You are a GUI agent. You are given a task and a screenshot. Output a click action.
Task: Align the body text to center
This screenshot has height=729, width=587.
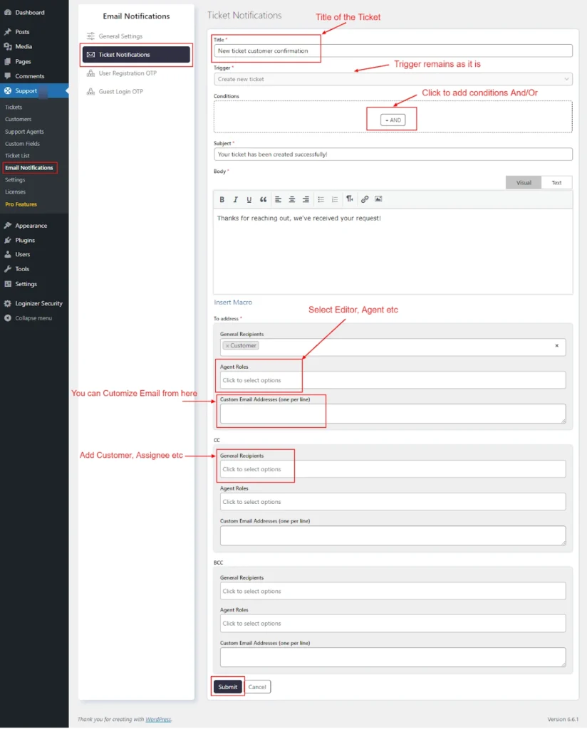291,199
